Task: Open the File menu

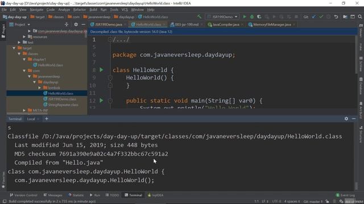Action: 4,10
